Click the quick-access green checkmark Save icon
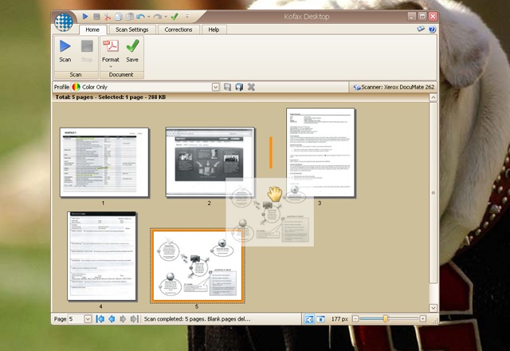The image size is (510, 351). pyautogui.click(x=175, y=16)
